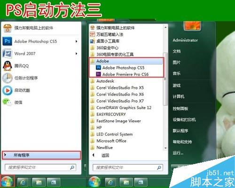
Task: Click the Photoshop CS5 icon in left start menu
Action: click(8, 41)
